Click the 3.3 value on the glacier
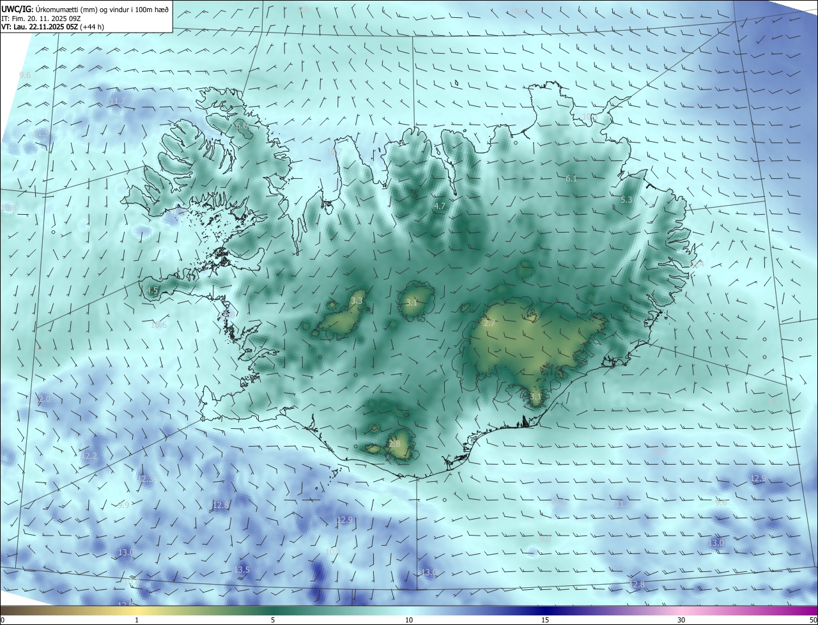 (x=357, y=300)
